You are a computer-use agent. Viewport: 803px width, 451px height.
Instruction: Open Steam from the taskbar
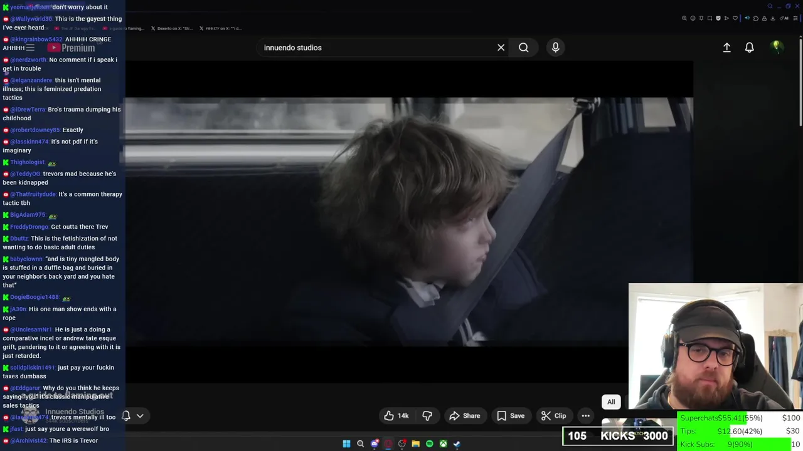click(457, 443)
